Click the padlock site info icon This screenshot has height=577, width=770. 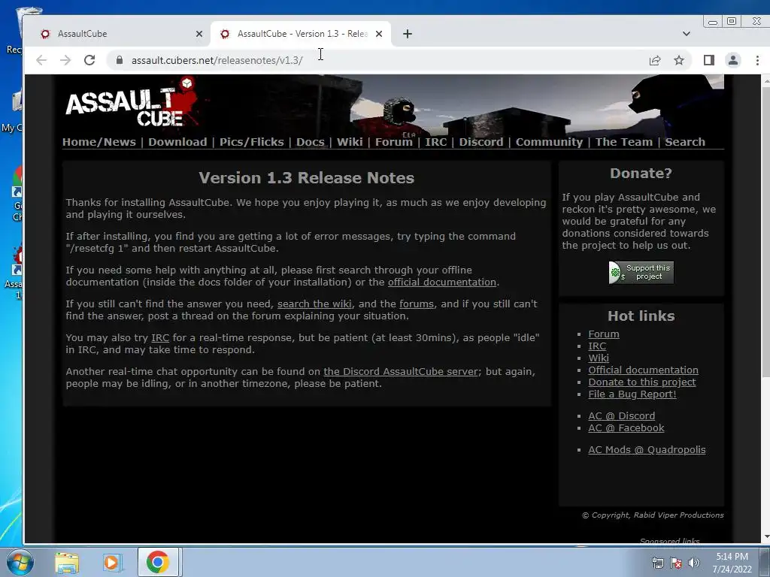(120, 60)
